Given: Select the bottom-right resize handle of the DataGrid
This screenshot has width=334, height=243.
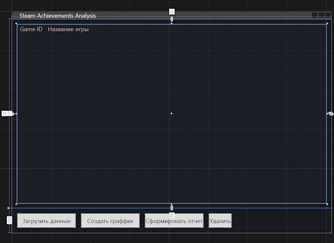Looking at the screenshot, I should [x=327, y=204].
